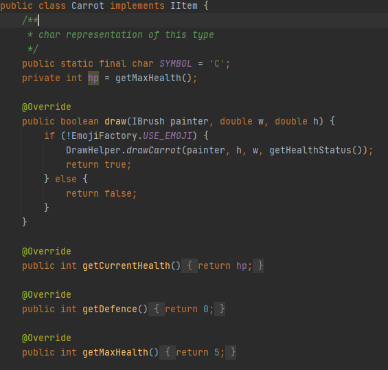388x370 pixels.
Task: Click USE_EMOJI constant in if condition
Action: pos(168,135)
